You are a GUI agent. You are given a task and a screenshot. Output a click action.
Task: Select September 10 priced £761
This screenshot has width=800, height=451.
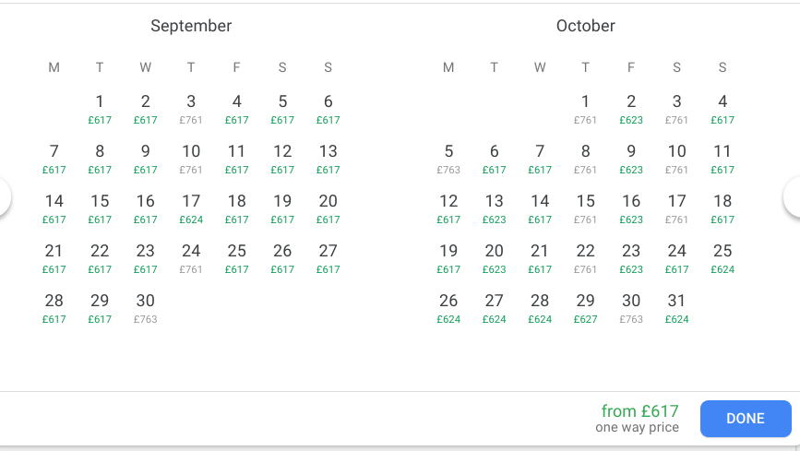tap(191, 158)
